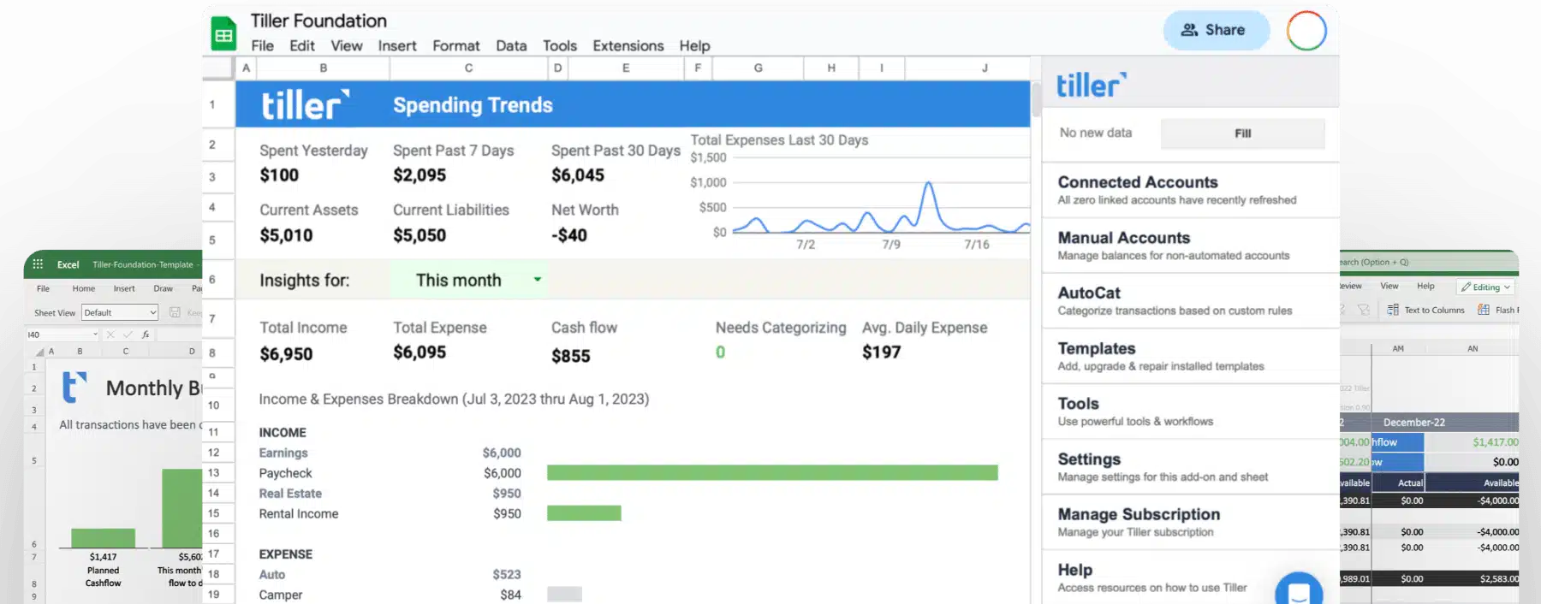1541x604 pixels.
Task: Open the View menu in Google Sheets
Action: [347, 45]
